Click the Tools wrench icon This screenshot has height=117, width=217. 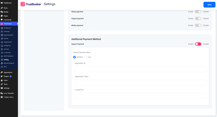(2, 84)
